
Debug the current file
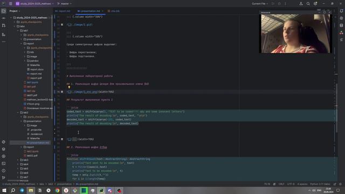tap(279, 4)
